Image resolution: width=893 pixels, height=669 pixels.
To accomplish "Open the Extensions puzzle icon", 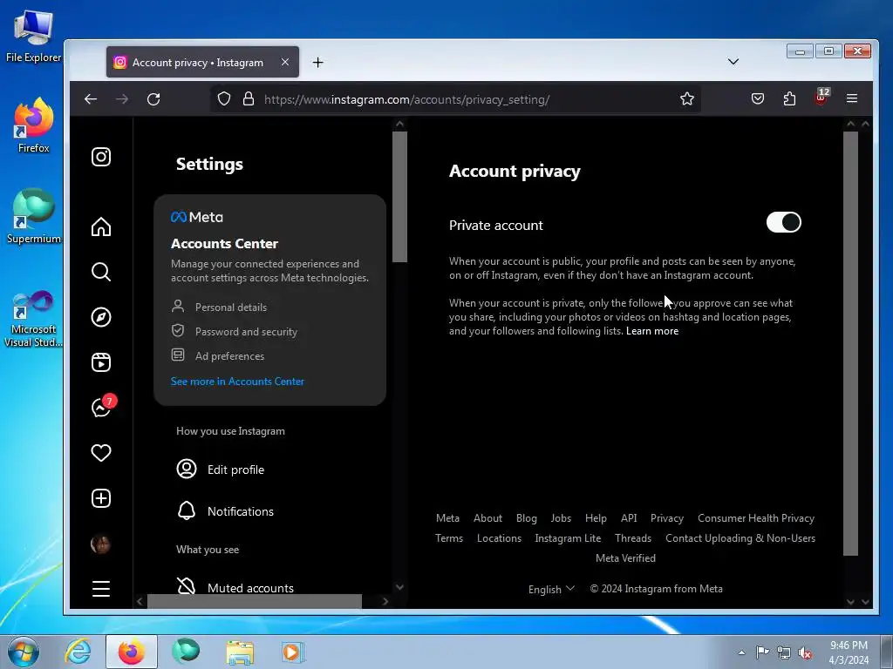I will point(789,99).
